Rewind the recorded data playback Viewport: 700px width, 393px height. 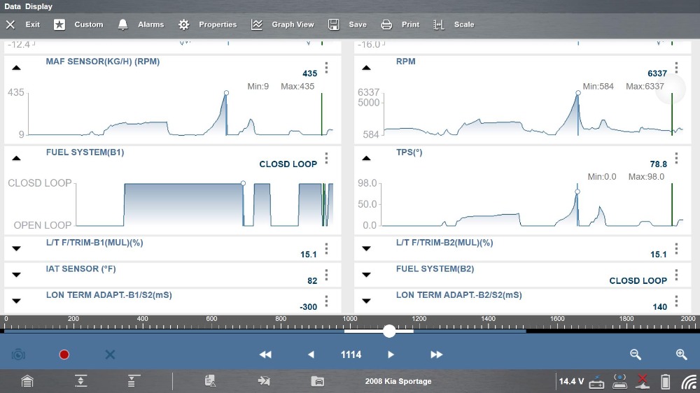tap(265, 355)
